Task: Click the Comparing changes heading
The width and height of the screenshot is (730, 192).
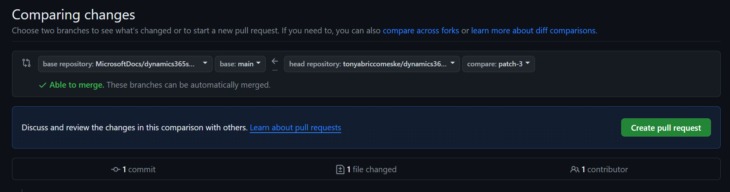Action: point(73,15)
